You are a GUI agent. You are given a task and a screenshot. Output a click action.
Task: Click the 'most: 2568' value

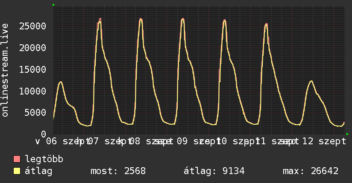tap(118, 171)
